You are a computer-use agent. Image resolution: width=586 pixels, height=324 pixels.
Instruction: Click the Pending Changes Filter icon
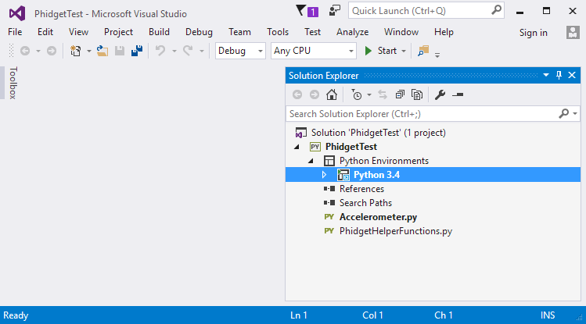coord(357,94)
